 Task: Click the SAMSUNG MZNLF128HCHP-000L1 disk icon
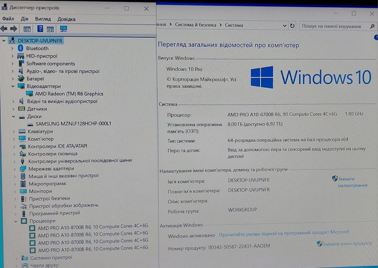[30, 124]
